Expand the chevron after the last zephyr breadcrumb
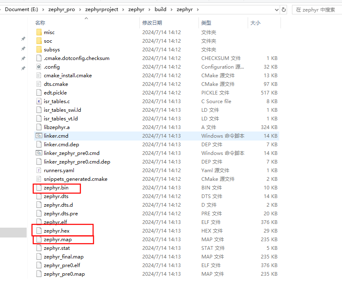 tap(198, 9)
